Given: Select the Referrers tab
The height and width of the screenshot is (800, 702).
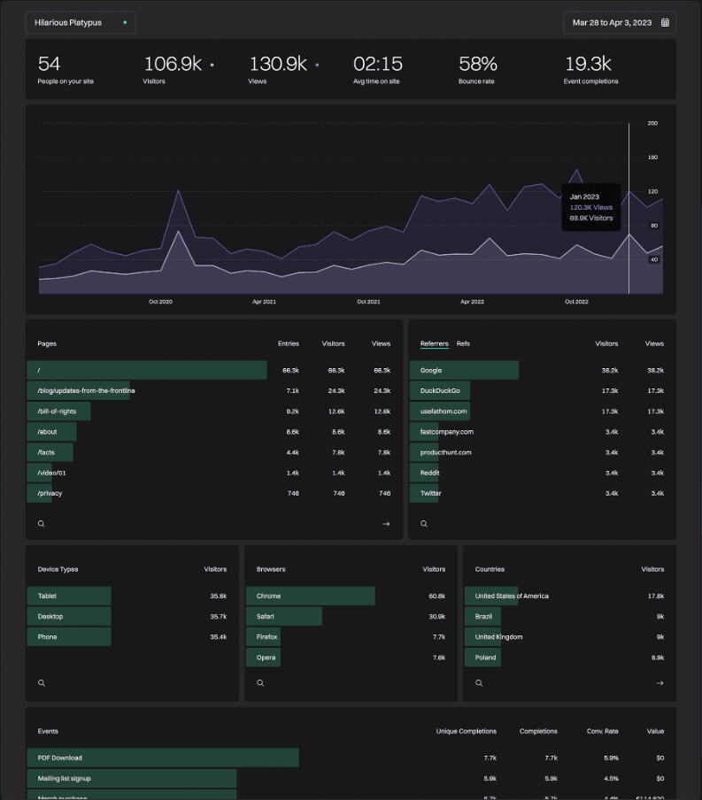Looking at the screenshot, I should (x=434, y=343).
